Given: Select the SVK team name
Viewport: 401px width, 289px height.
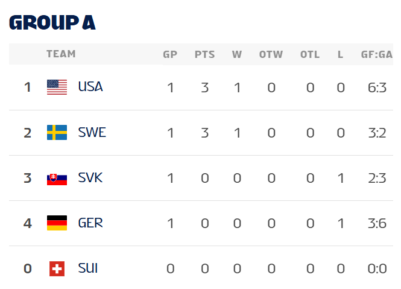Looking at the screenshot, I should click(x=90, y=178).
